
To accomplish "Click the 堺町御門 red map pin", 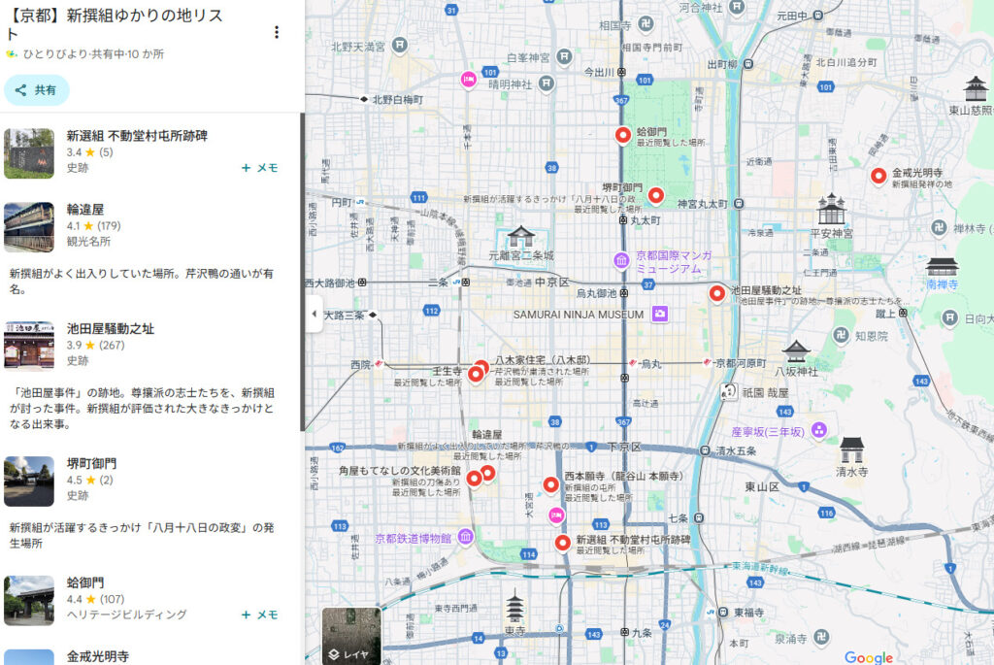I will coord(656,196).
